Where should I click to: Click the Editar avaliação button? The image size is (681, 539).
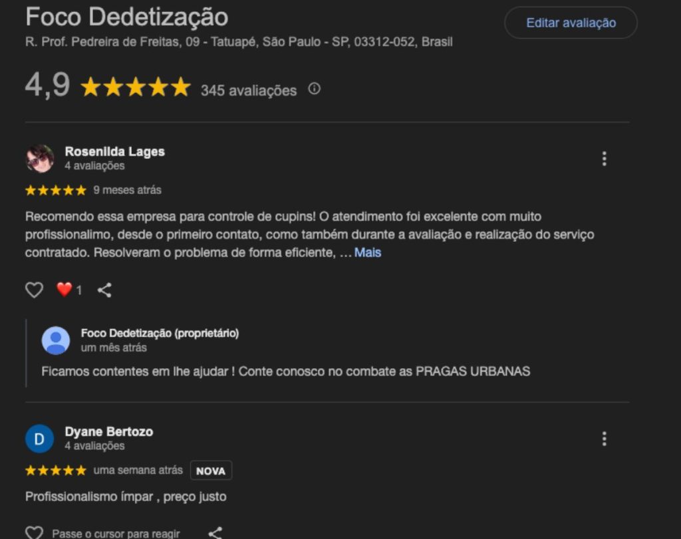point(571,23)
